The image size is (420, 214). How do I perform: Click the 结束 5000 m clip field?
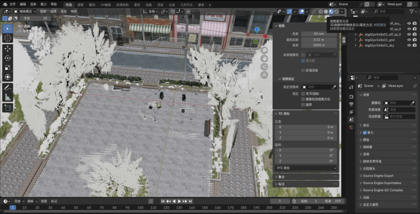pyautogui.click(x=319, y=45)
